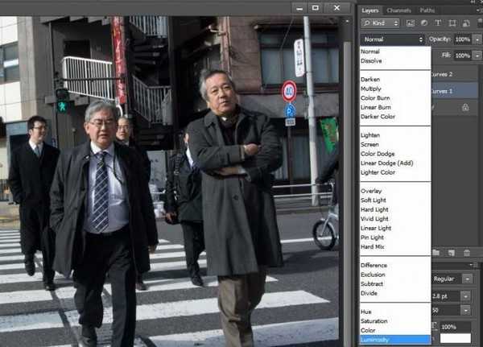Open the Character panel flyout menu icon

tap(473, 265)
